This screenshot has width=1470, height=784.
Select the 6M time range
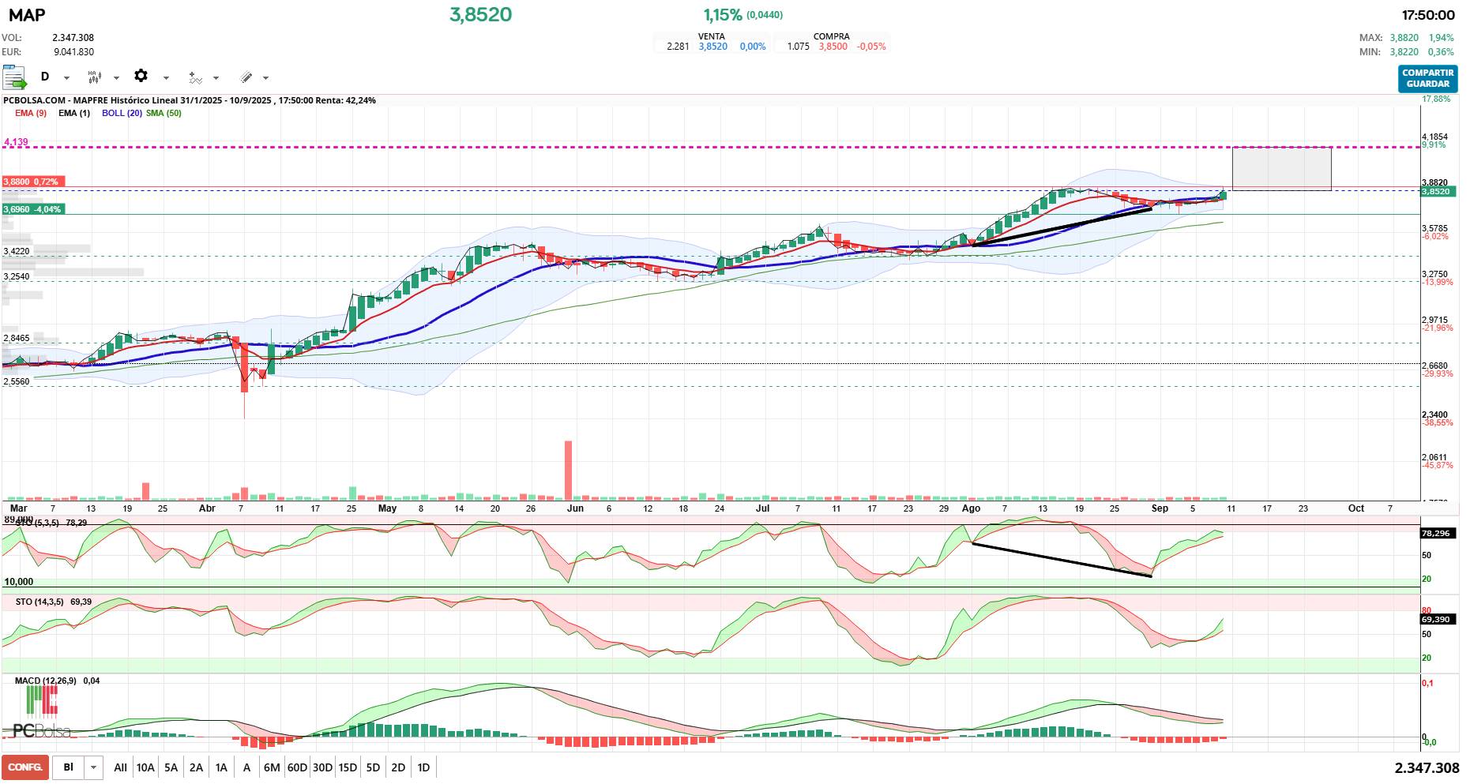coord(272,767)
